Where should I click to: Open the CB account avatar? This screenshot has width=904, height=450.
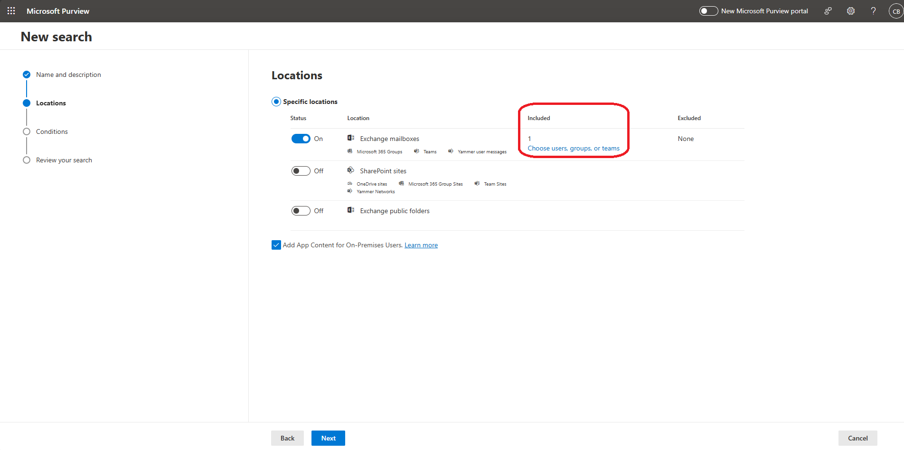tap(896, 11)
